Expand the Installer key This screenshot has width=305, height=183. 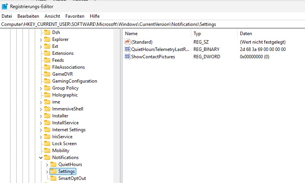pos(41,116)
